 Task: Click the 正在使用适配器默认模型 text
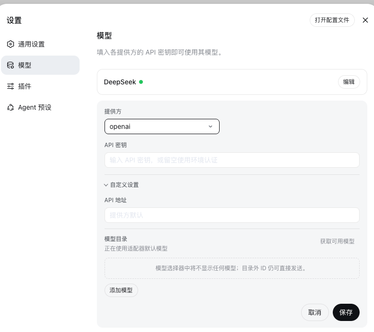click(x=136, y=249)
